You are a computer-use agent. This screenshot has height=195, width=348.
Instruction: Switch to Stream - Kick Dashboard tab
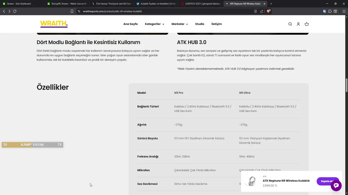[22, 4]
